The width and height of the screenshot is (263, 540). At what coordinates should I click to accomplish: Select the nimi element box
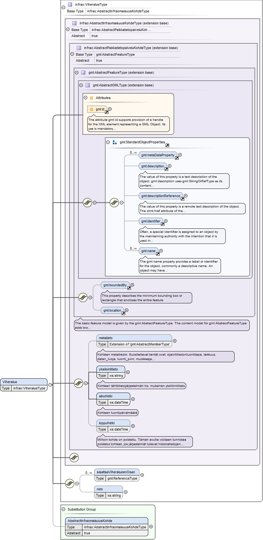(108, 492)
